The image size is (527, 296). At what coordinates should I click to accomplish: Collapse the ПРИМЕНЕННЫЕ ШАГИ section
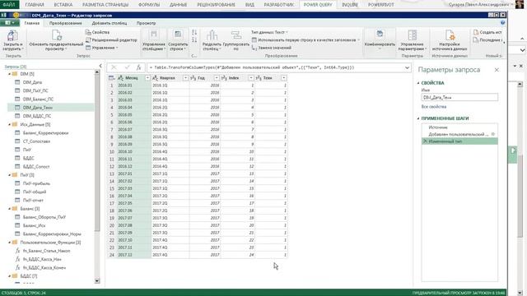(418, 118)
